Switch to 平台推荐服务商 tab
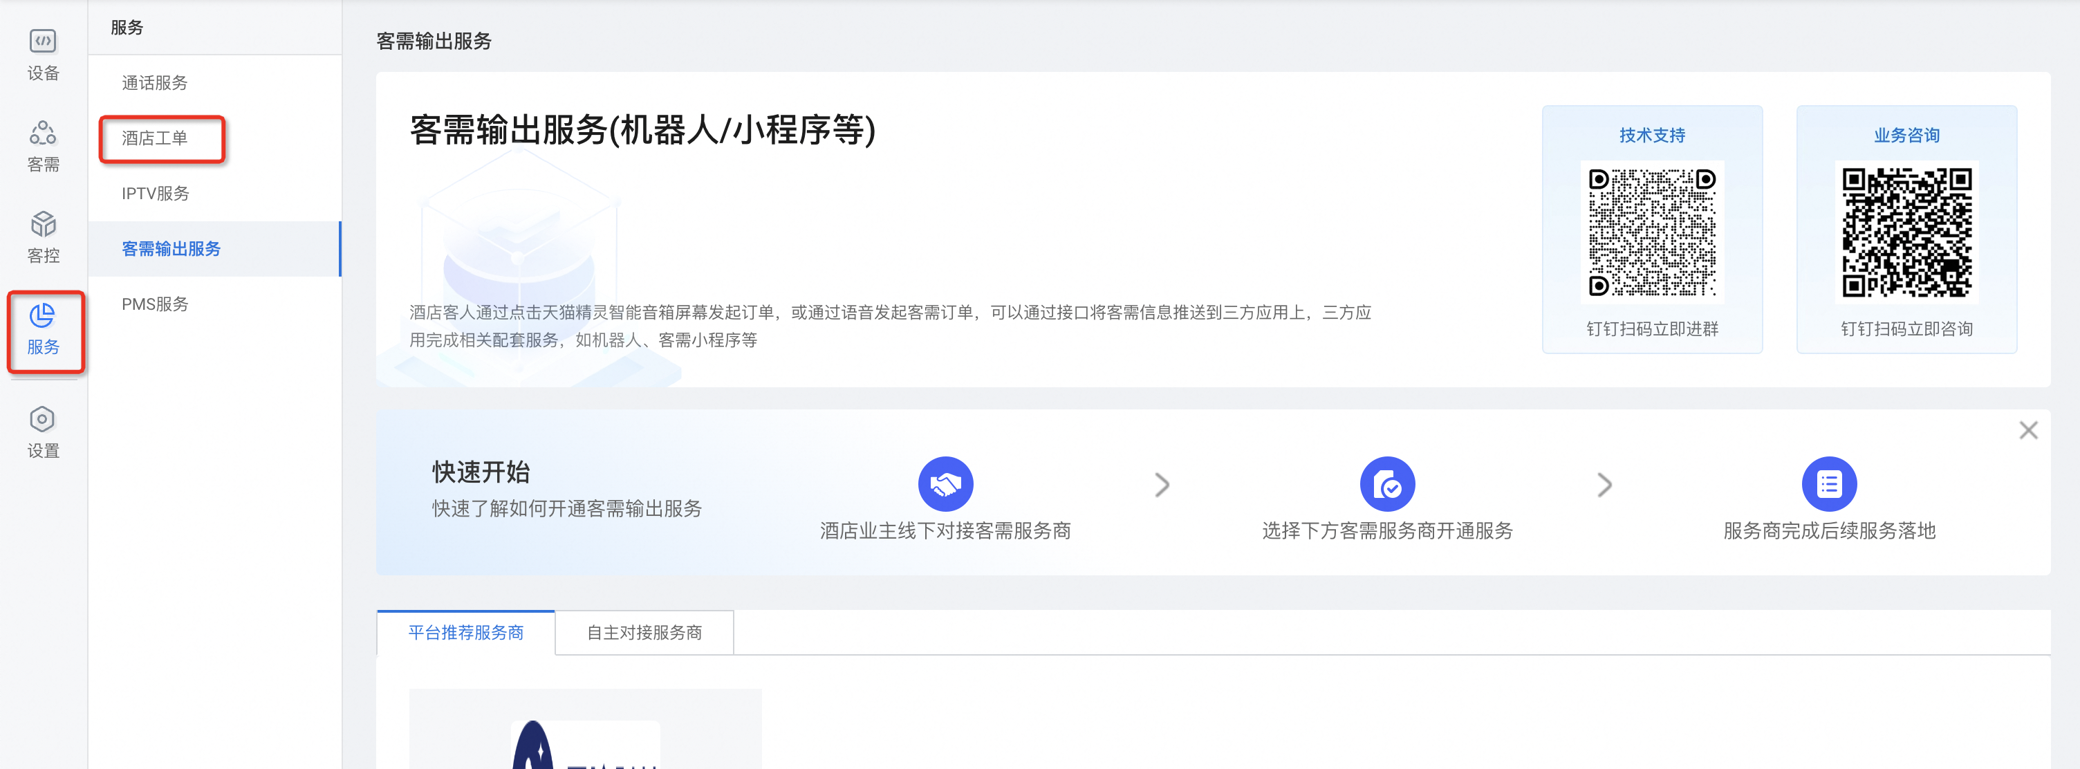The width and height of the screenshot is (2080, 769). 466,633
